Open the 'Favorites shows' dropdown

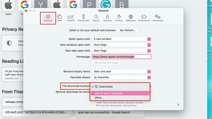click(121, 77)
